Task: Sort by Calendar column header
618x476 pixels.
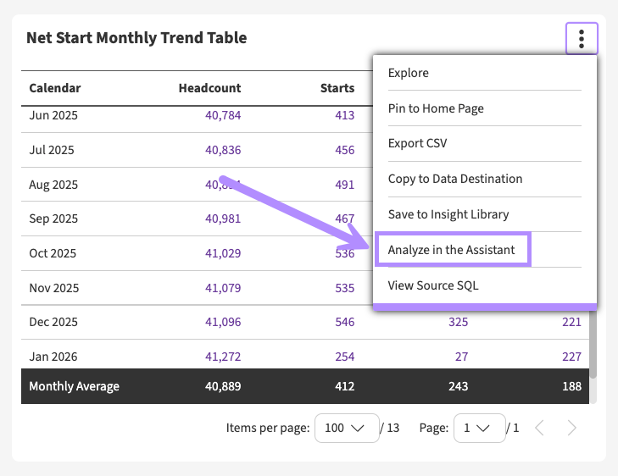Action: 55,88
